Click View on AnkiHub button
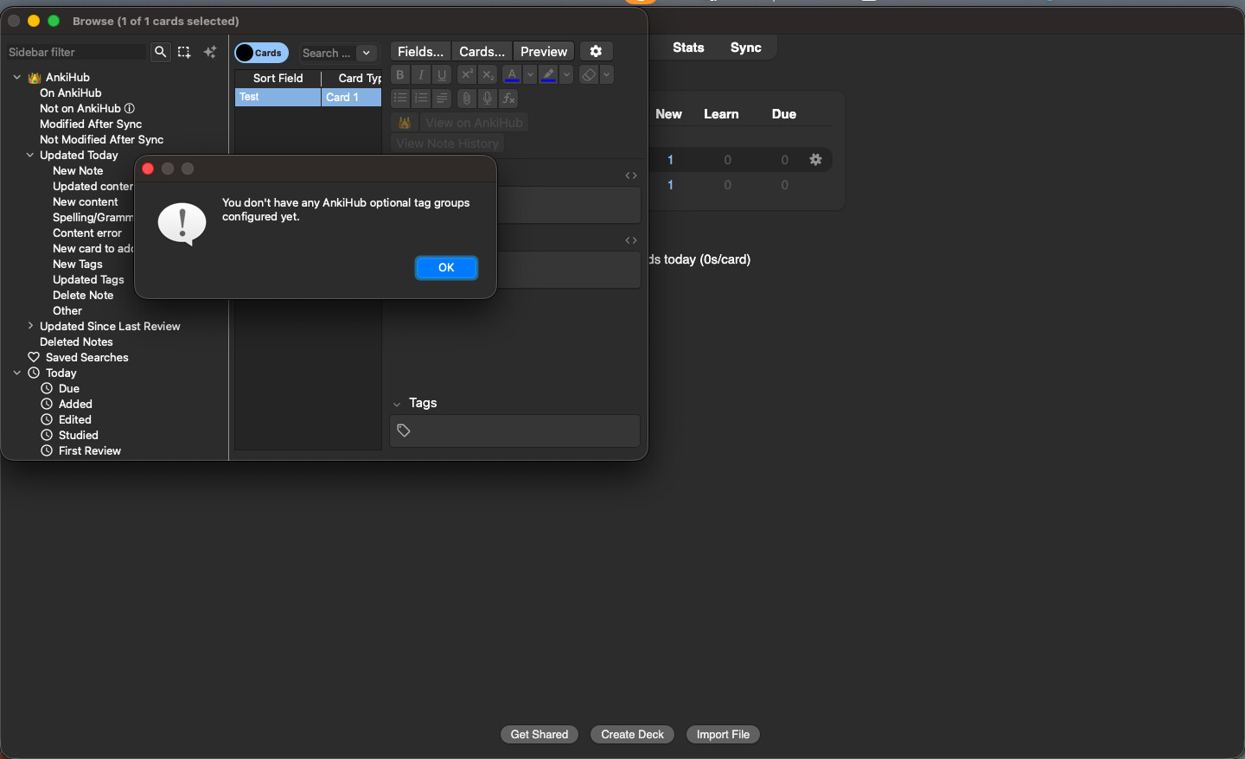The width and height of the screenshot is (1245, 759). [474, 123]
